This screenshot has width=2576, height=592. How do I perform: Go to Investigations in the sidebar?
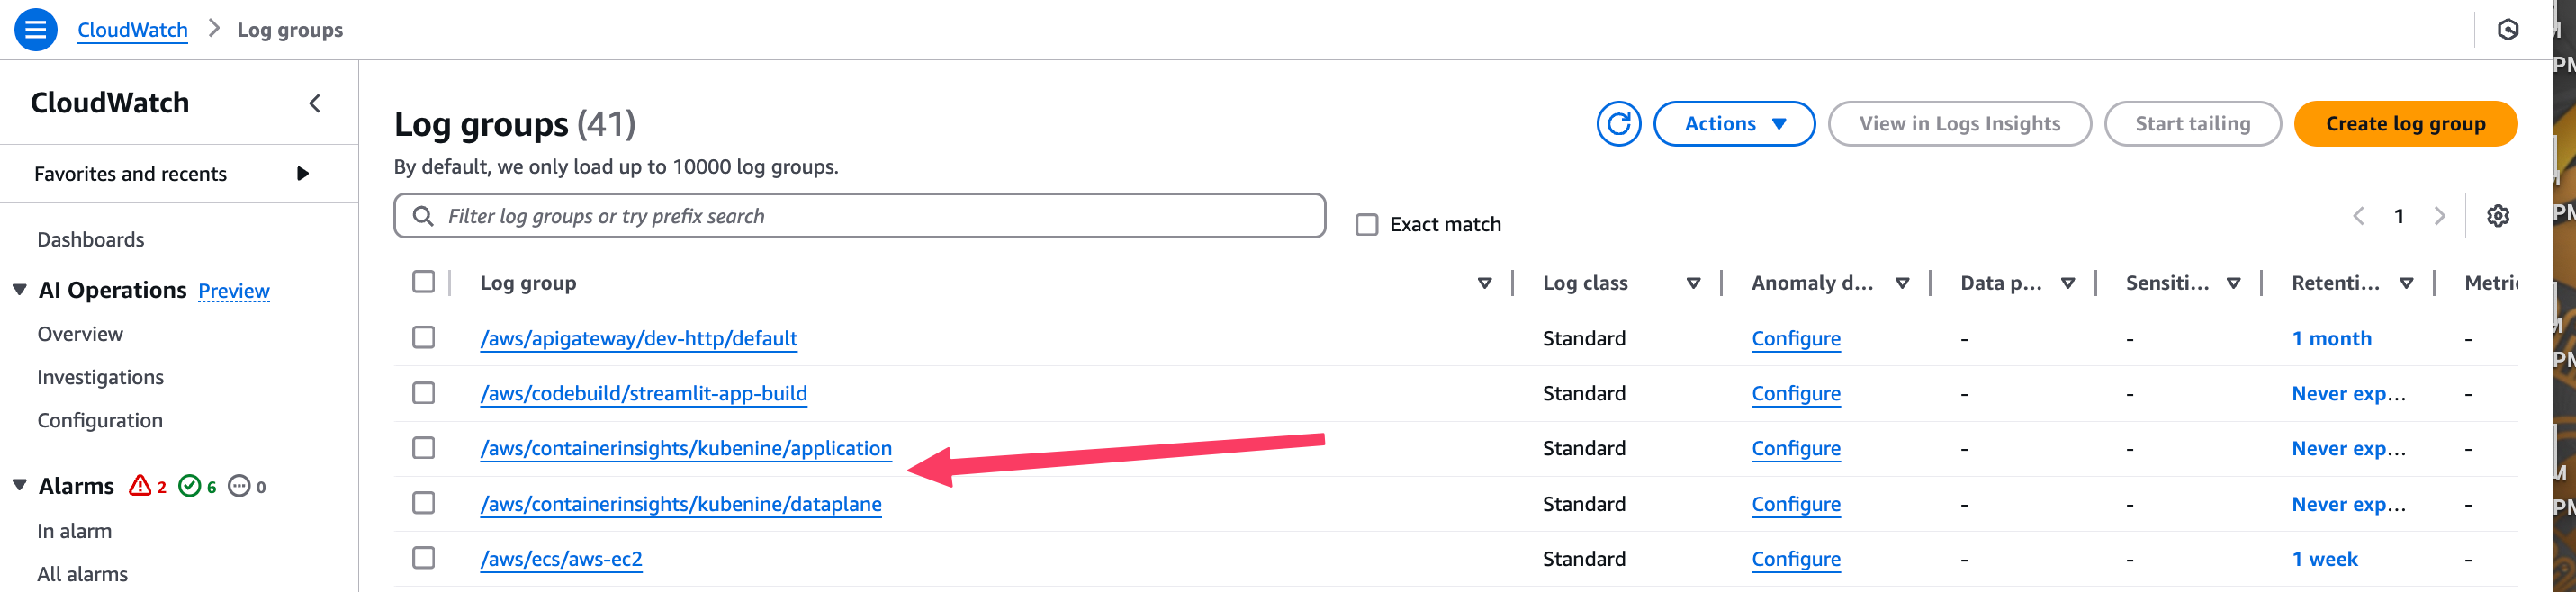100,378
